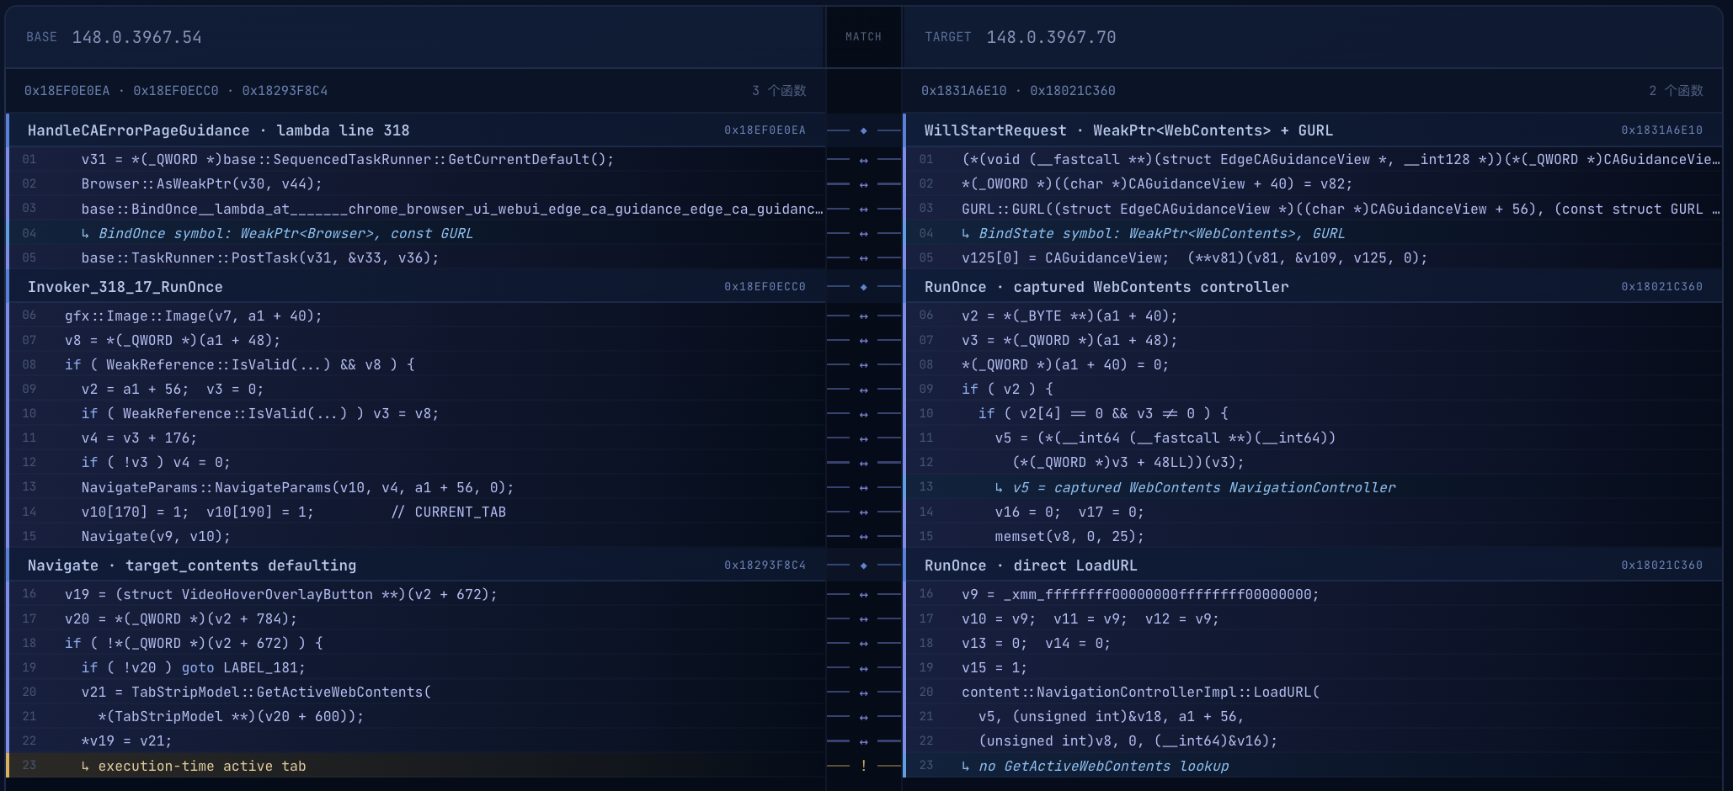Click the "v2 = *(_BYTE **)(a1 + 40)" line
This screenshot has height=791, width=1733.
point(1313,316)
